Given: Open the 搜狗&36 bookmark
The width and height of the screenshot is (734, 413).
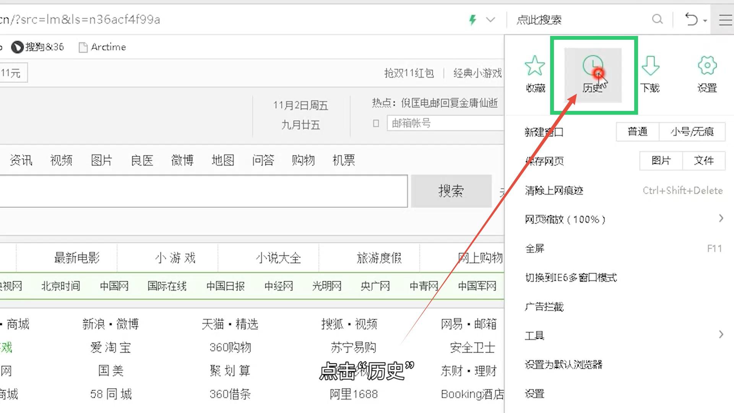Looking at the screenshot, I should 37,47.
